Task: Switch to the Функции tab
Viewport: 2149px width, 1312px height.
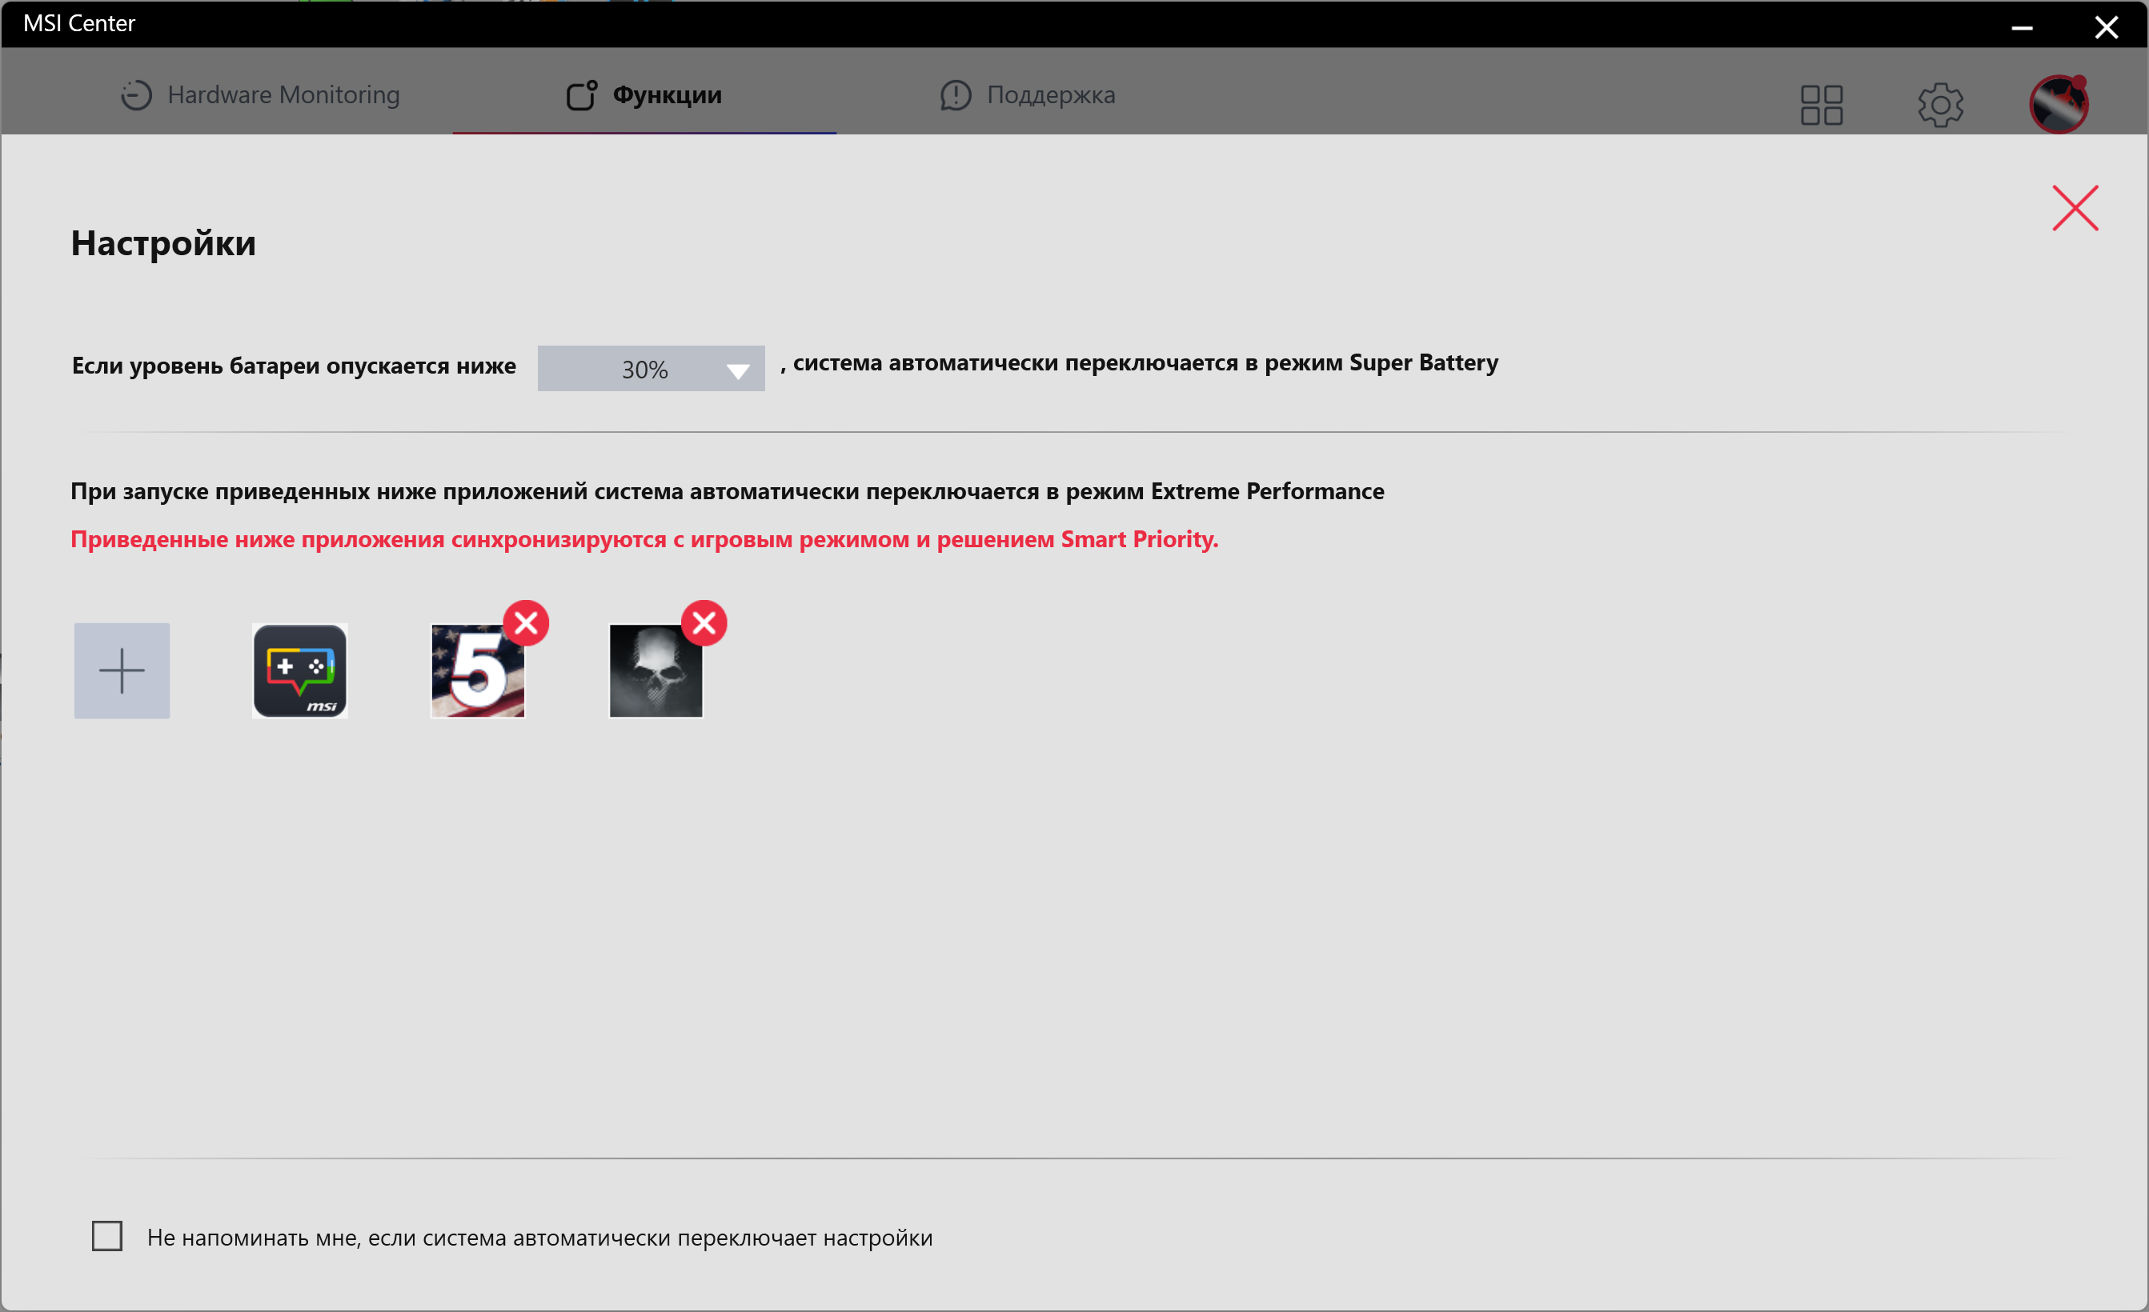Action: point(667,95)
